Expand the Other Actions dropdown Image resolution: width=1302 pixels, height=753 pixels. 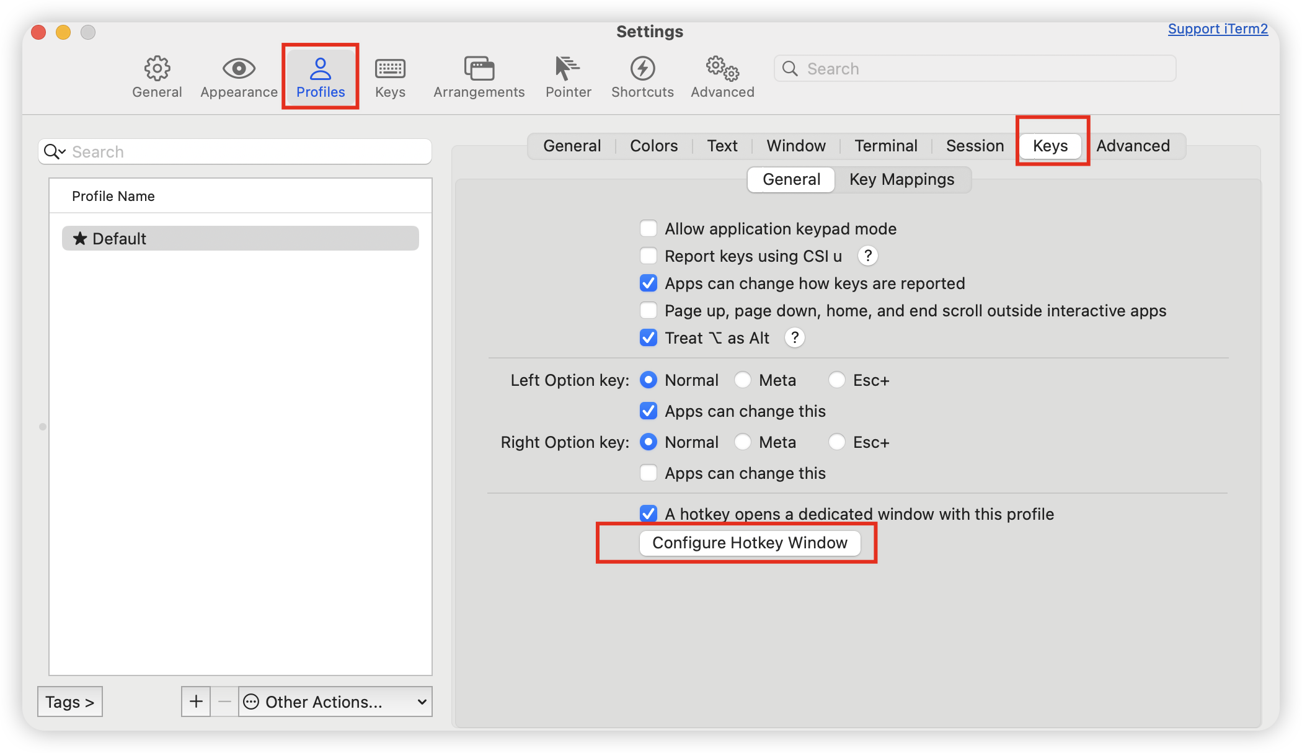point(335,702)
